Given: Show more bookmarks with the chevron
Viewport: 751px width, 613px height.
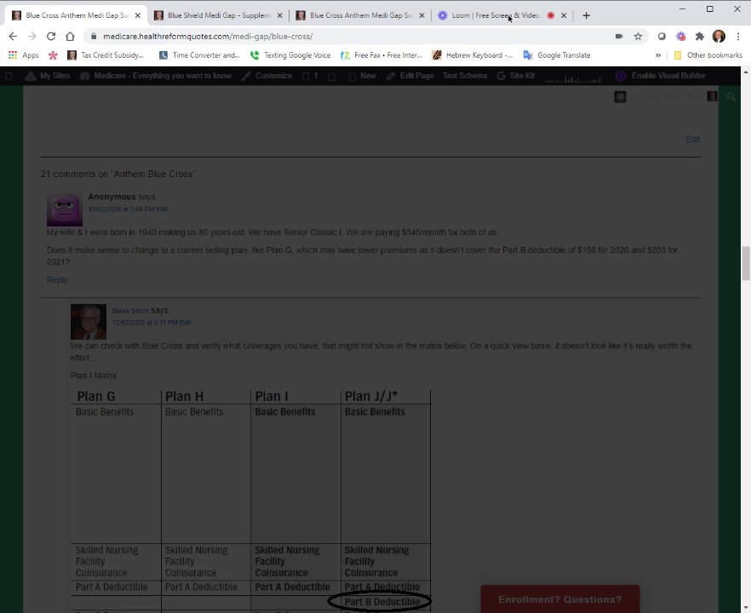Looking at the screenshot, I should (658, 55).
